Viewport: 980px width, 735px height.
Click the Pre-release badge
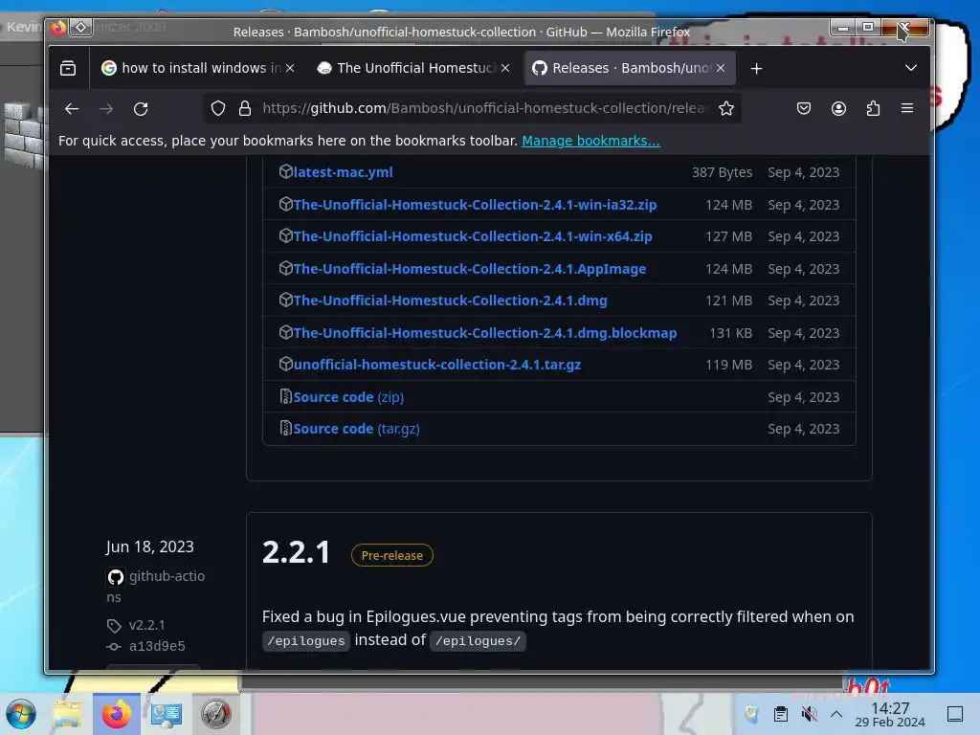tap(391, 556)
